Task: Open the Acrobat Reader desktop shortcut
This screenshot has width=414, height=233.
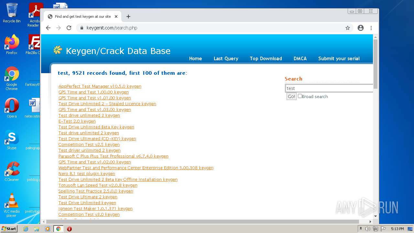Action: point(35,15)
